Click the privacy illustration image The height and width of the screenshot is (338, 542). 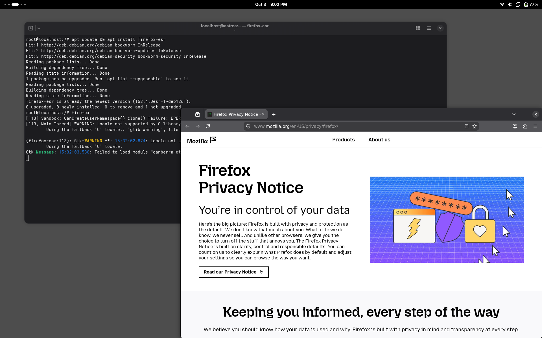[x=447, y=220]
